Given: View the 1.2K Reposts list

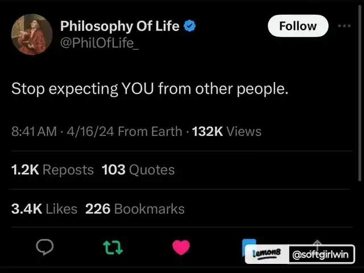Looking at the screenshot, I should pyautogui.click(x=52, y=169).
